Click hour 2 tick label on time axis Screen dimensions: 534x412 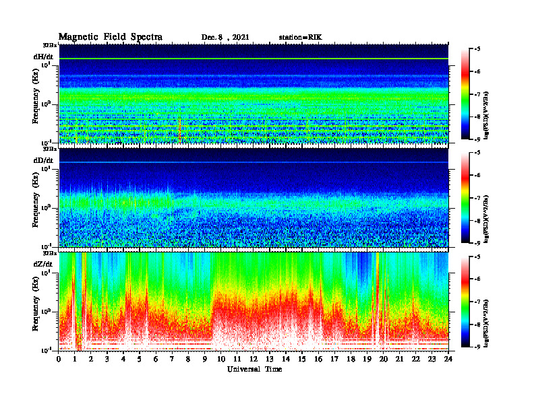point(91,359)
